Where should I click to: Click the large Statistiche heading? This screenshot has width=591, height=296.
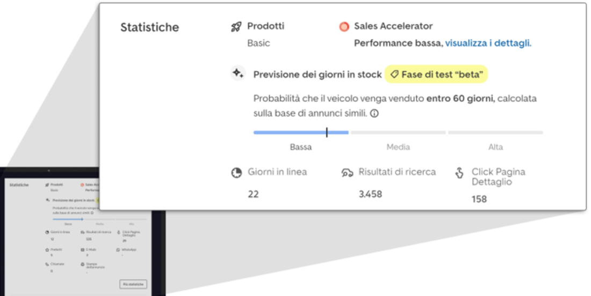[150, 27]
